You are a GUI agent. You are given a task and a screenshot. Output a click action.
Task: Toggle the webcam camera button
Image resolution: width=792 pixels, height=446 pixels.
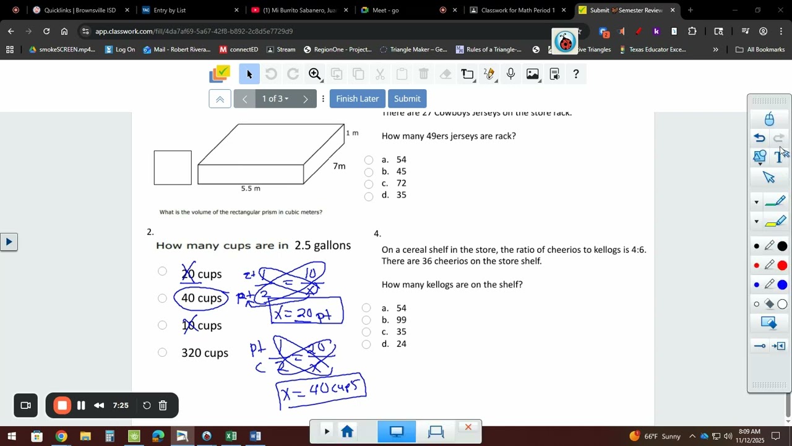26,406
